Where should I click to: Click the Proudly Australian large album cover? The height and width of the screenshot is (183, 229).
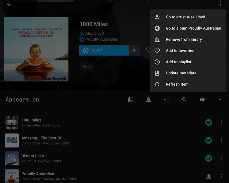coord(36,49)
